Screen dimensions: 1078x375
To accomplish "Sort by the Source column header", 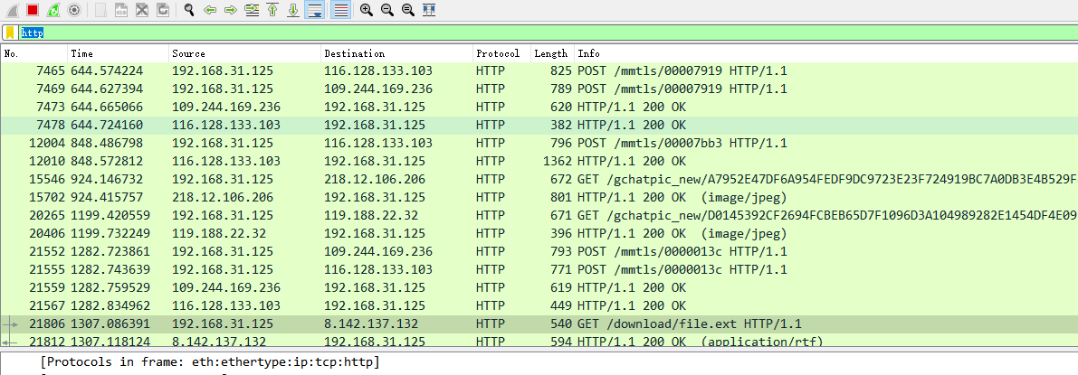I will pyautogui.click(x=244, y=53).
